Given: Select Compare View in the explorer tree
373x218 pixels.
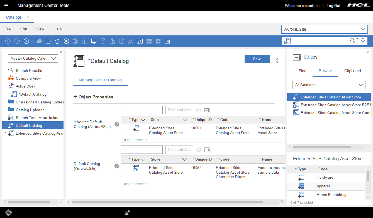Looking at the screenshot, I should tap(28, 78).
